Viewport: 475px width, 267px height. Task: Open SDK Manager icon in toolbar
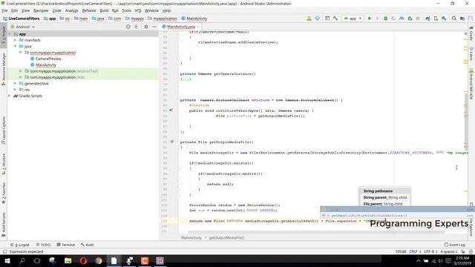click(x=444, y=19)
